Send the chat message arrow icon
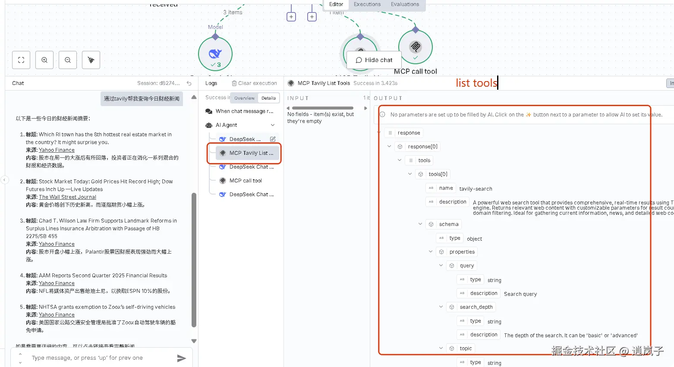 [182, 358]
